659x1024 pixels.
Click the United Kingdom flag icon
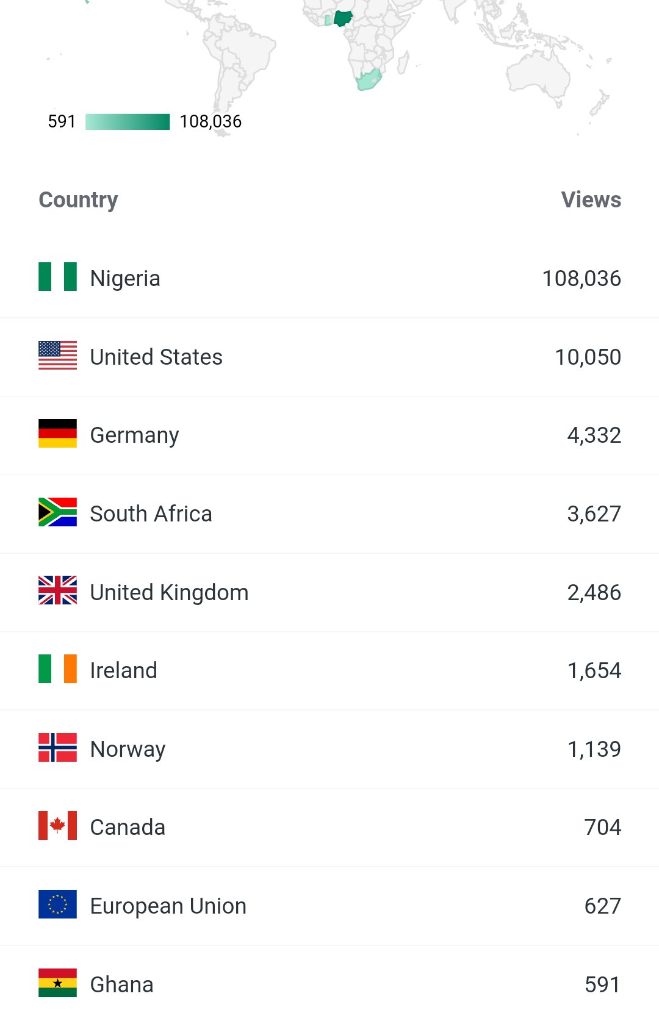pyautogui.click(x=57, y=590)
